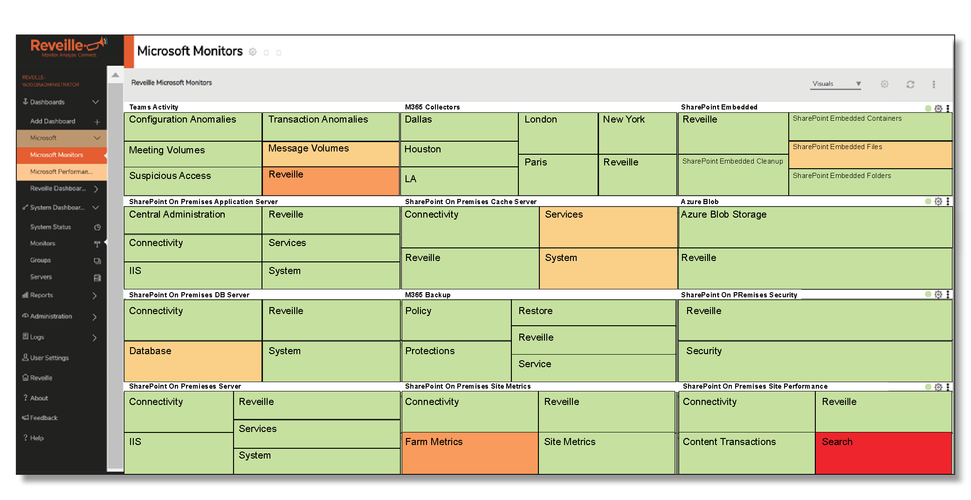
Task: Click the System Status pie chart icon
Action: (x=97, y=227)
